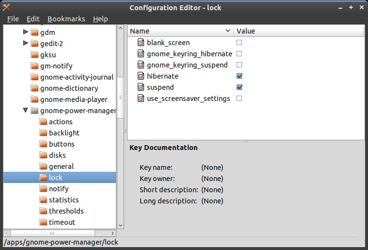Expand the gedit-2 tree node
Image resolution: width=368 pixels, height=250 pixels.
(26, 43)
